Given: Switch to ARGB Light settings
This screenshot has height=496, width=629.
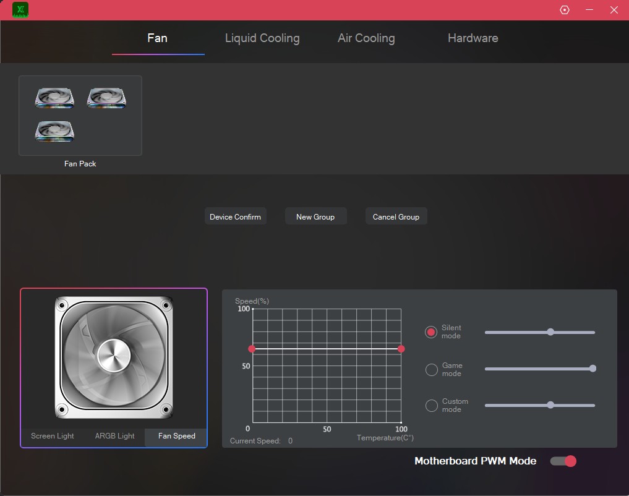Looking at the screenshot, I should (114, 436).
